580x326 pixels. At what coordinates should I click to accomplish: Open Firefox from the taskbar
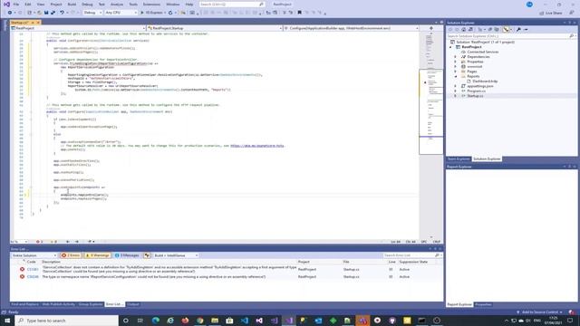point(185,321)
